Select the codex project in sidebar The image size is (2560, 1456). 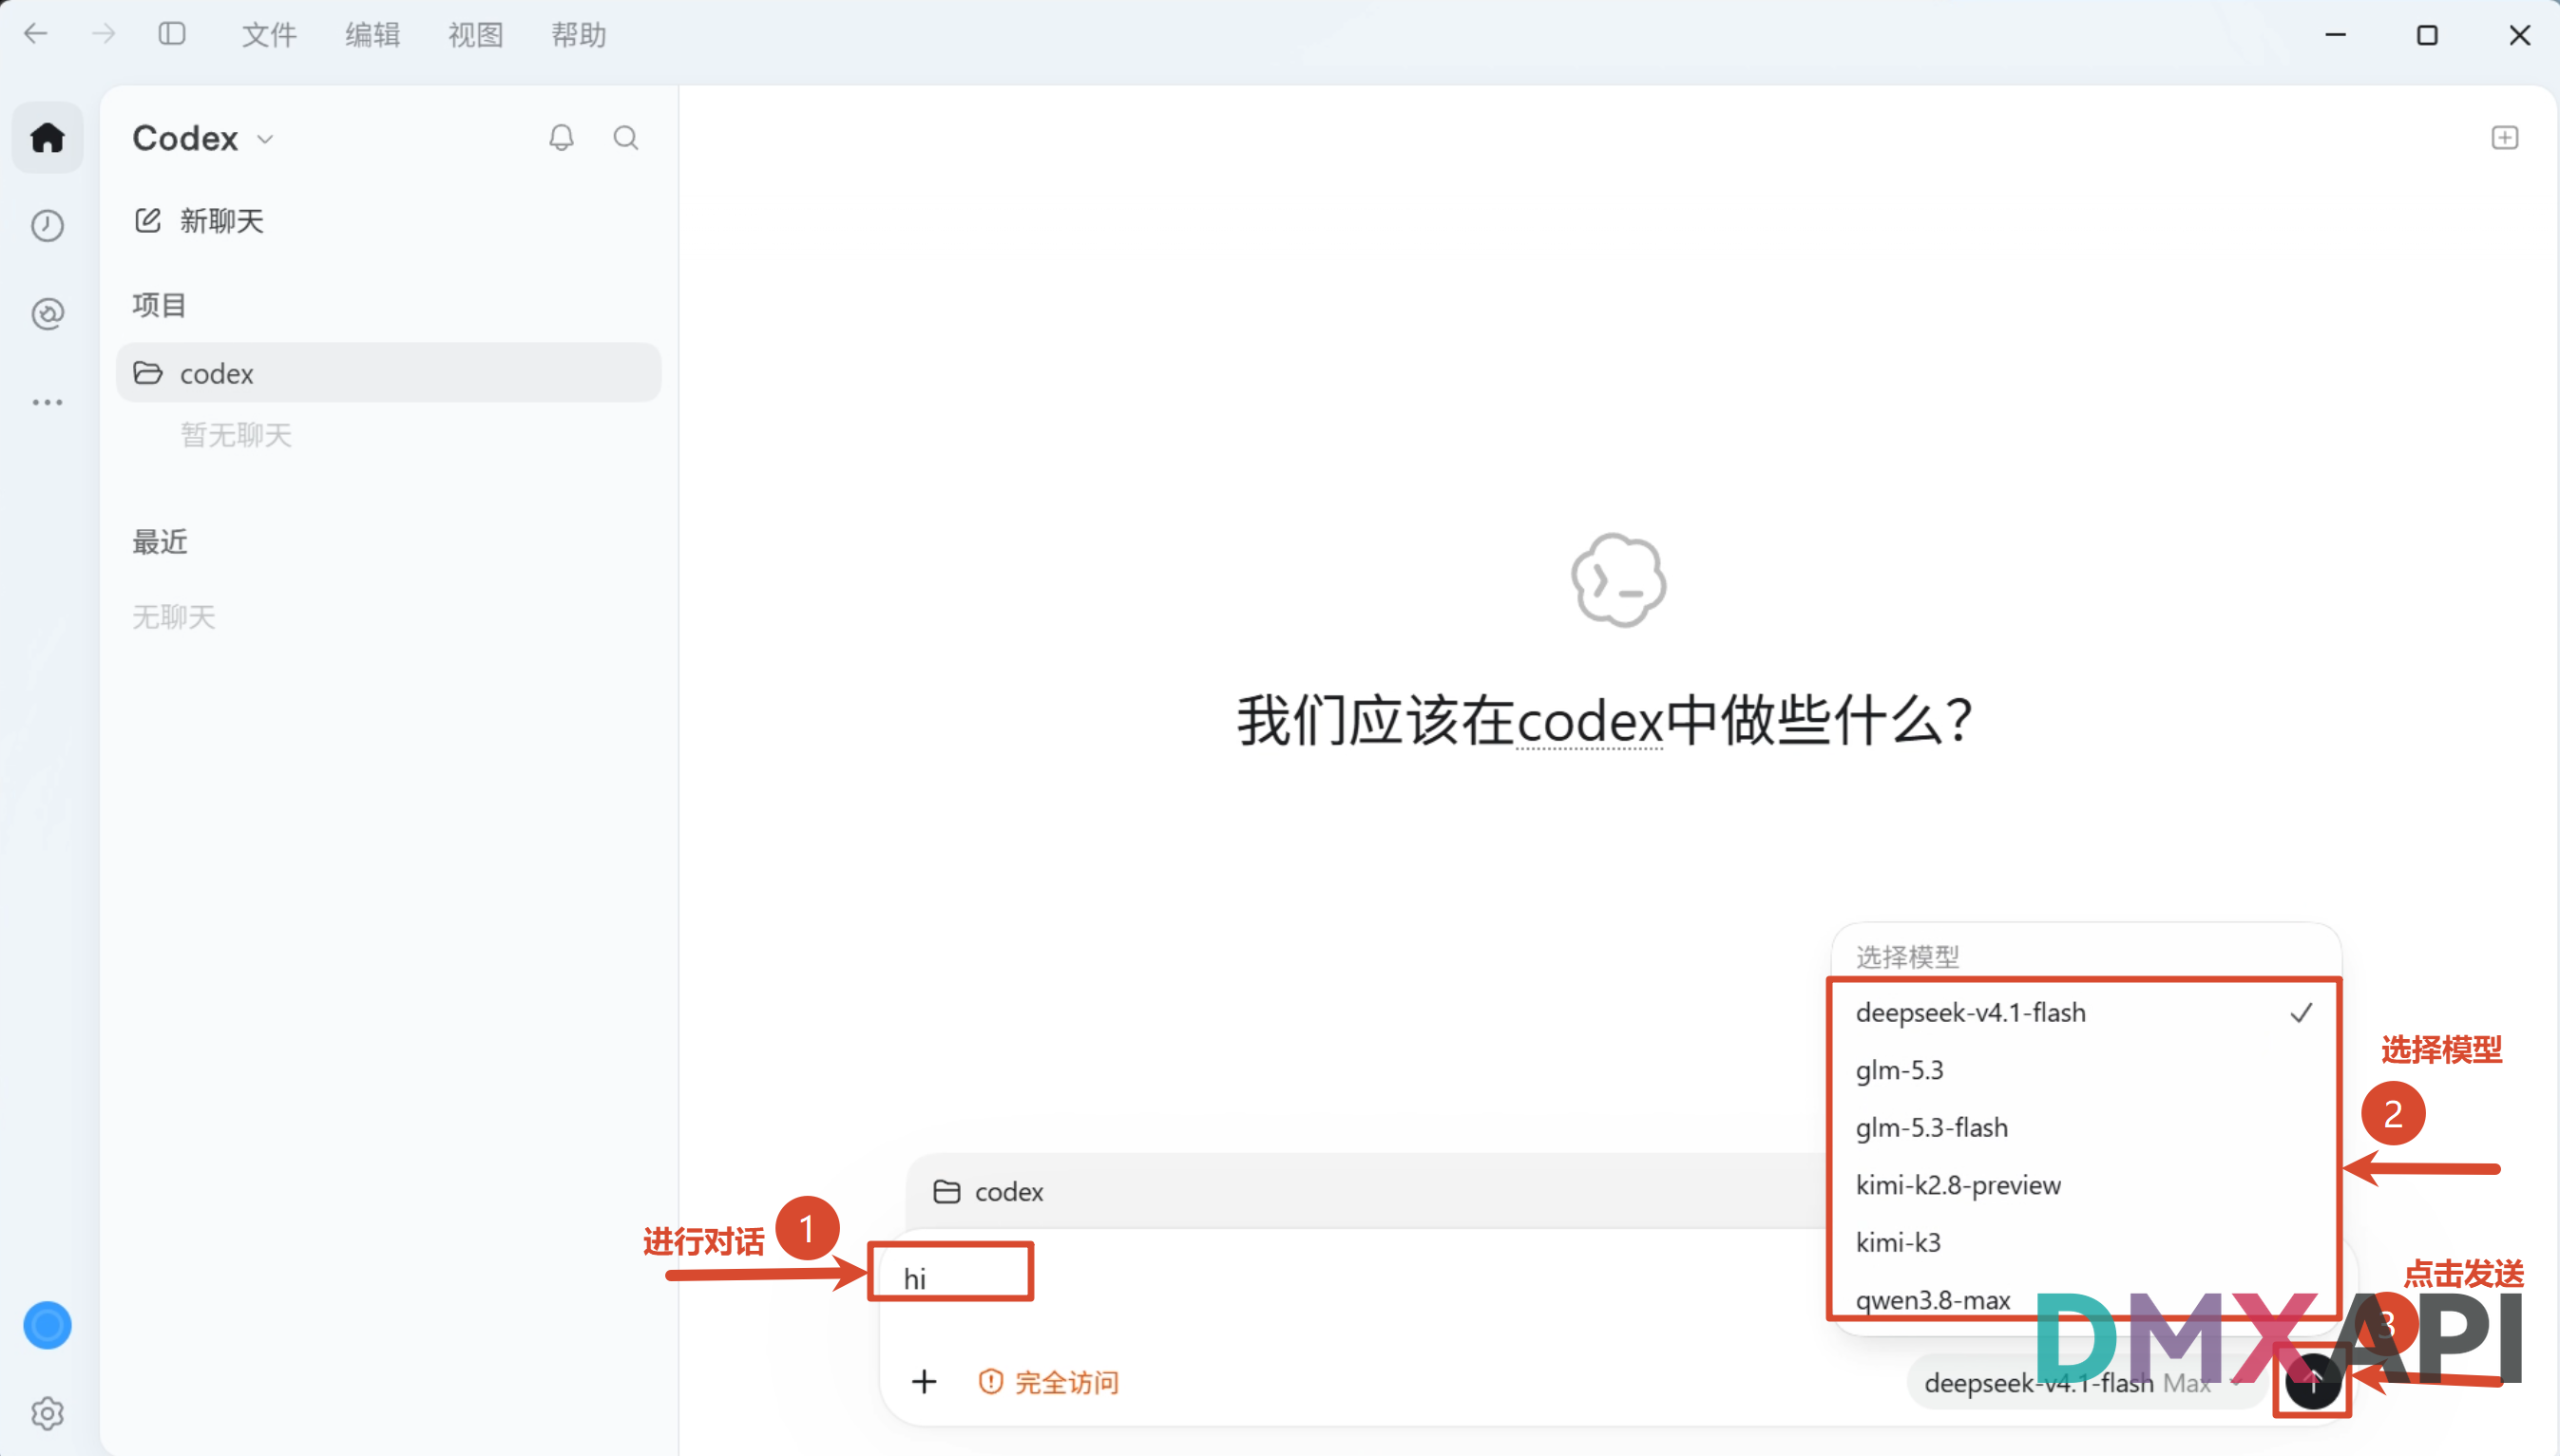coord(388,373)
